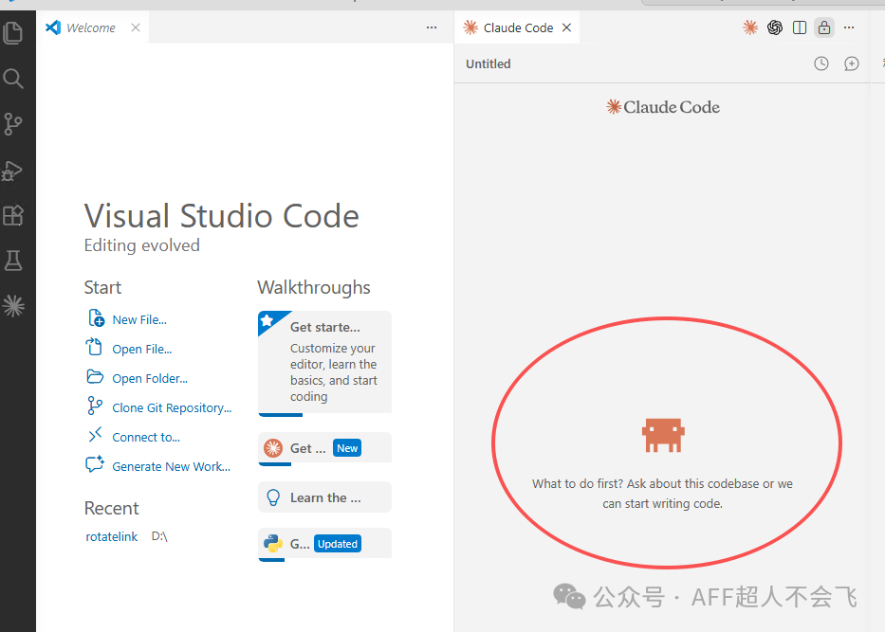Viewport: 885px width, 632px height.
Task: Click Connect to... link
Action: pyautogui.click(x=146, y=437)
